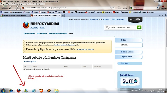
Task: Open the milliyet bookmark
Action: (43, 12)
